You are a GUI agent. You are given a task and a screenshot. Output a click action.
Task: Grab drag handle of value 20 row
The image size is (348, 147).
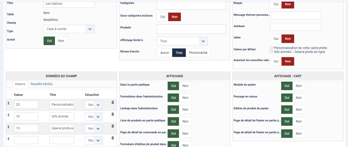(x=8, y=103)
